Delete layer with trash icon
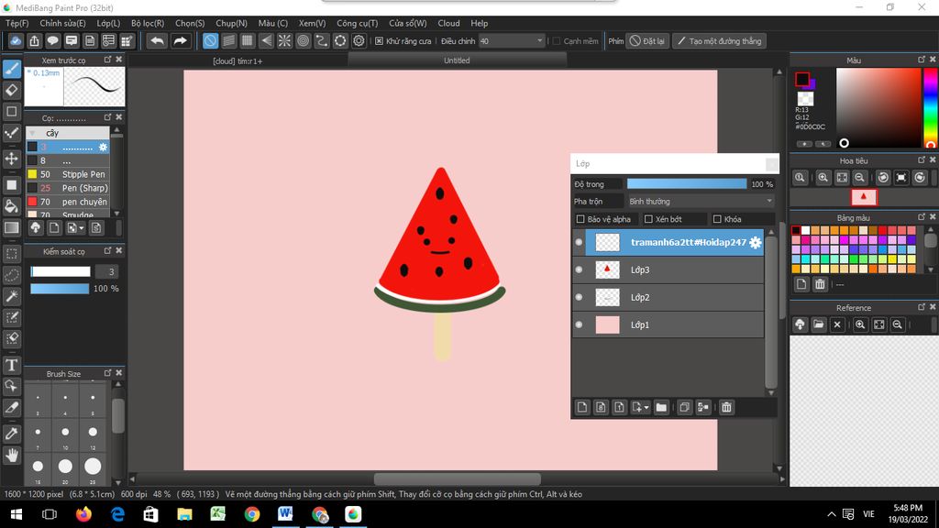This screenshot has width=939, height=528. (x=726, y=407)
